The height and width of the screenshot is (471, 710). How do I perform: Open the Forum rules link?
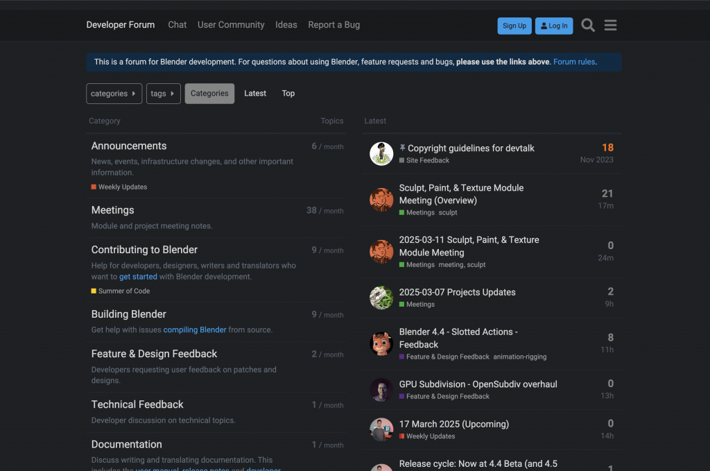(x=574, y=62)
